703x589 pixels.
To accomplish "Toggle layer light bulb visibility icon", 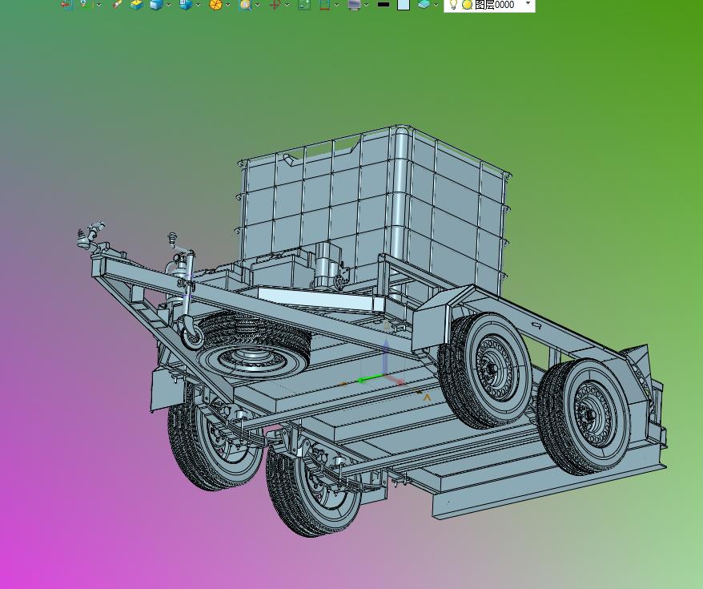I will (453, 5).
